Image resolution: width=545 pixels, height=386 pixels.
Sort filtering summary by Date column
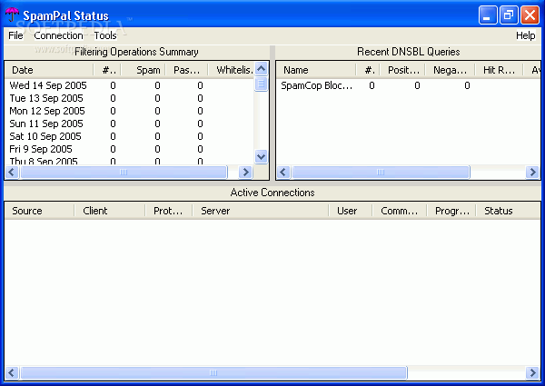click(49, 70)
